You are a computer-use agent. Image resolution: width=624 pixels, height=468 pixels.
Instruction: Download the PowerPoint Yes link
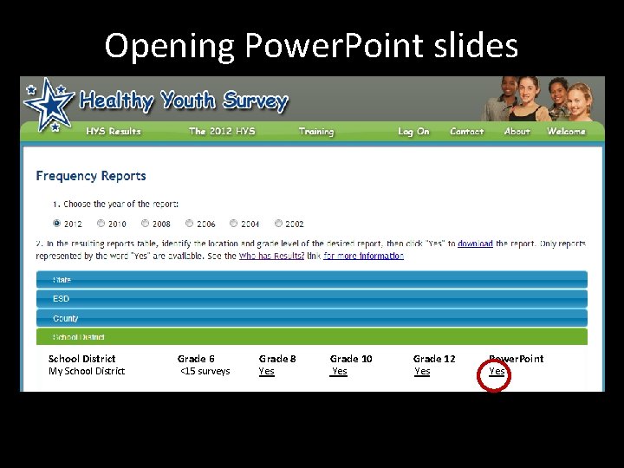[x=497, y=371]
